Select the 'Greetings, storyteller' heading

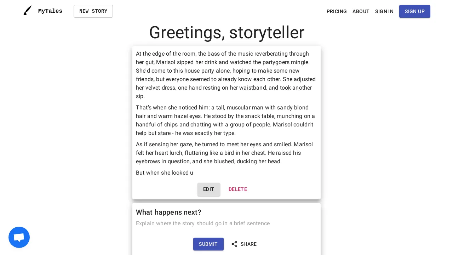point(226,32)
